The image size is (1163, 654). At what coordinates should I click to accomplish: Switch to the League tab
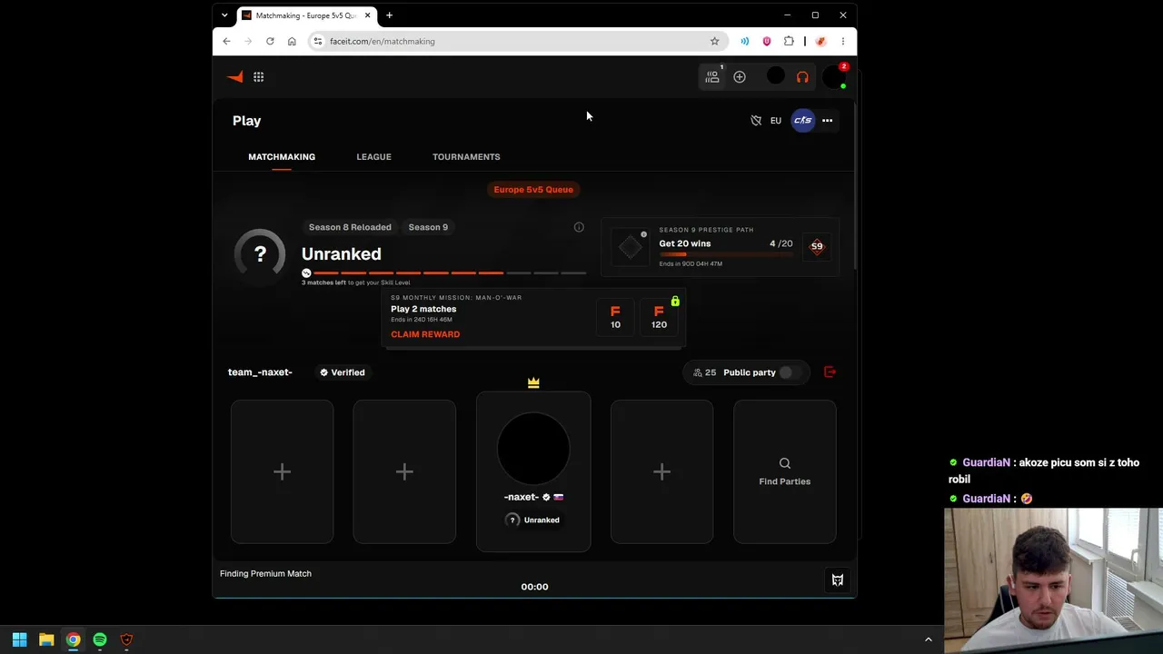point(373,157)
